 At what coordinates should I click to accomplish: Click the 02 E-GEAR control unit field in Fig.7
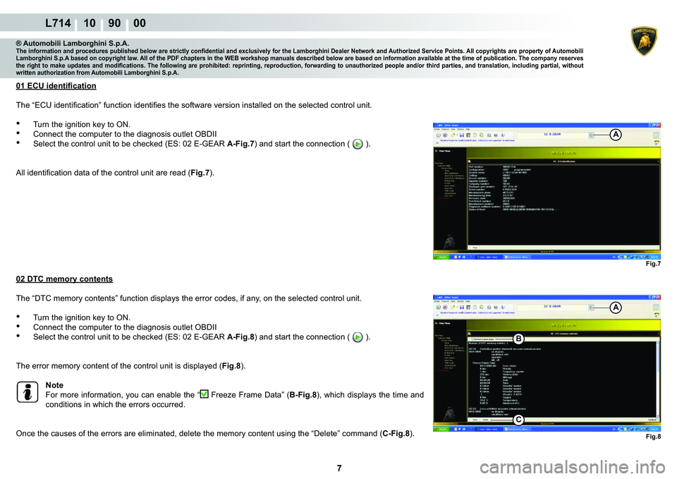[552, 135]
